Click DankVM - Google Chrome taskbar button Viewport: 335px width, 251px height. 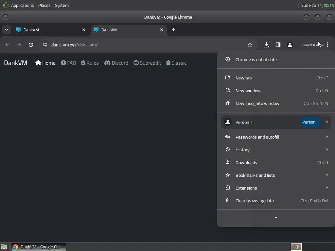(x=39, y=247)
